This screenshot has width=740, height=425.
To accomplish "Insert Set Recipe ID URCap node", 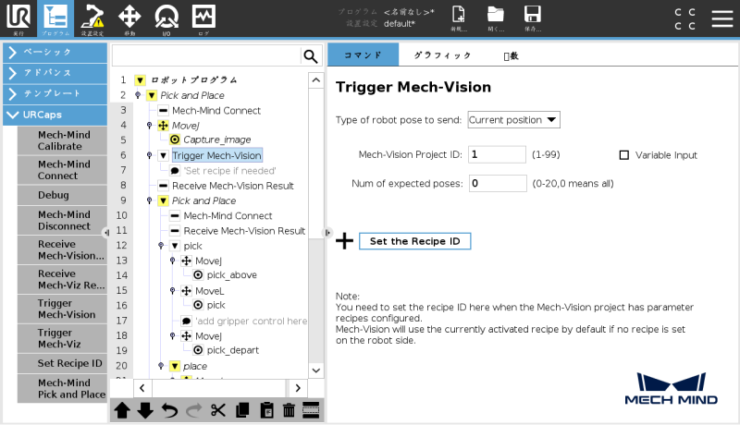I will pyautogui.click(x=62, y=363).
